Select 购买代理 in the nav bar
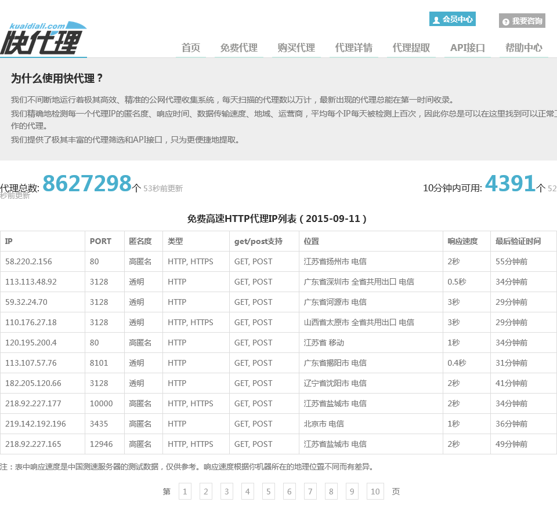557x506 pixels. (x=296, y=48)
